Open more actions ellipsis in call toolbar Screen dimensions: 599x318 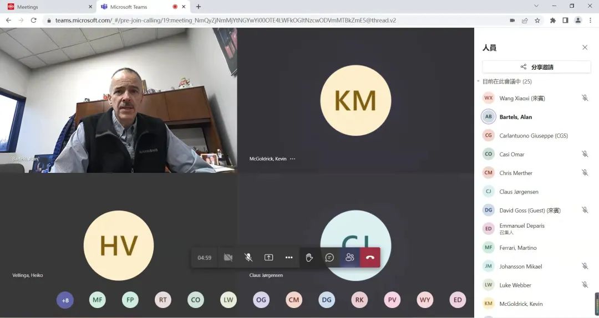tap(289, 258)
